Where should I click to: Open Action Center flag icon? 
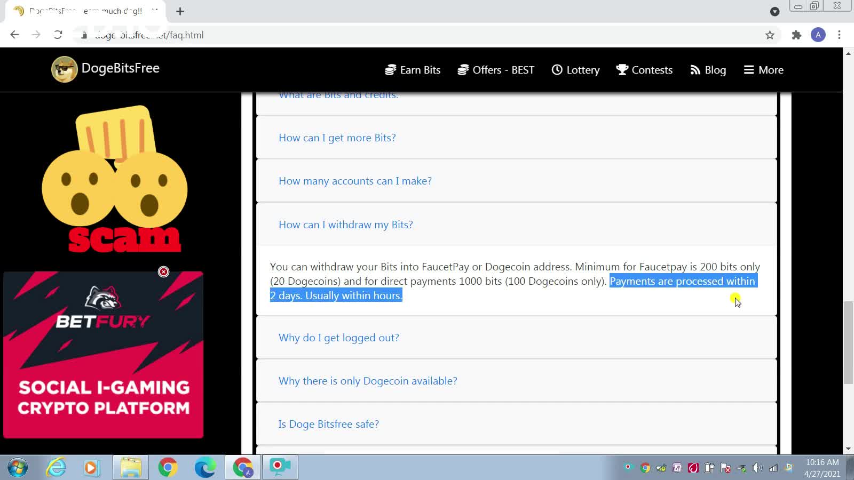click(x=725, y=468)
